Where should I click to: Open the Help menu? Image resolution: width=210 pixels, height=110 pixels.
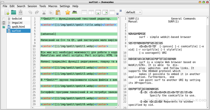point(75,6)
